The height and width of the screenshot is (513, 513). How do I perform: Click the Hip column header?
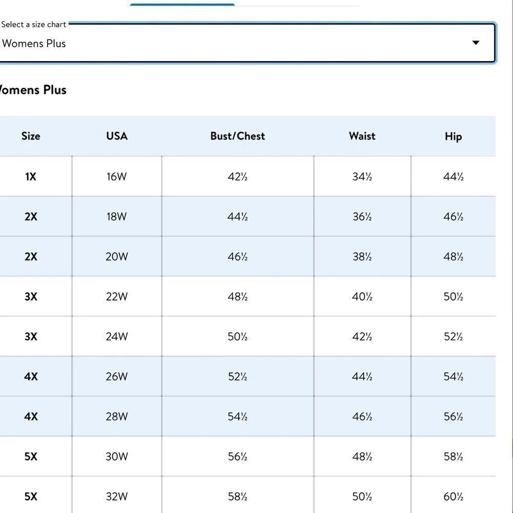[x=453, y=136]
